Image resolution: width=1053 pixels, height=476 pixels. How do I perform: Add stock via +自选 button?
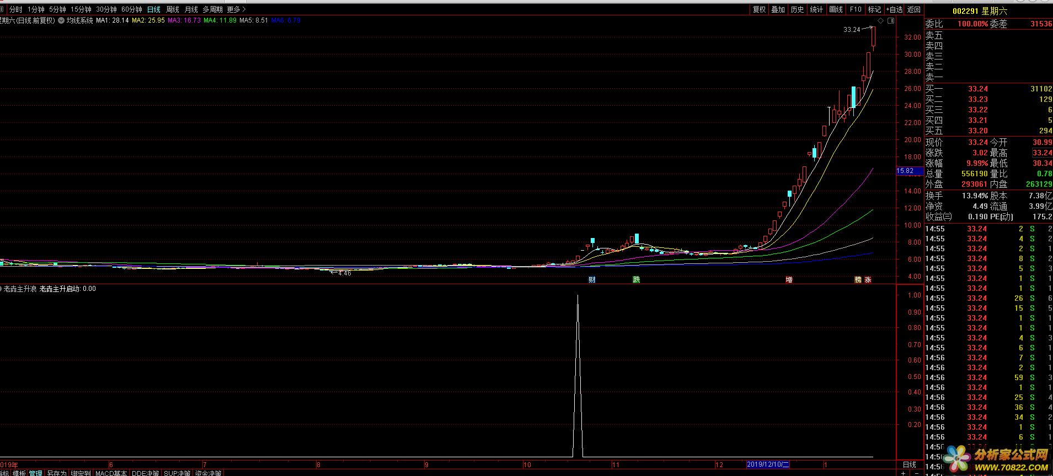894,9
